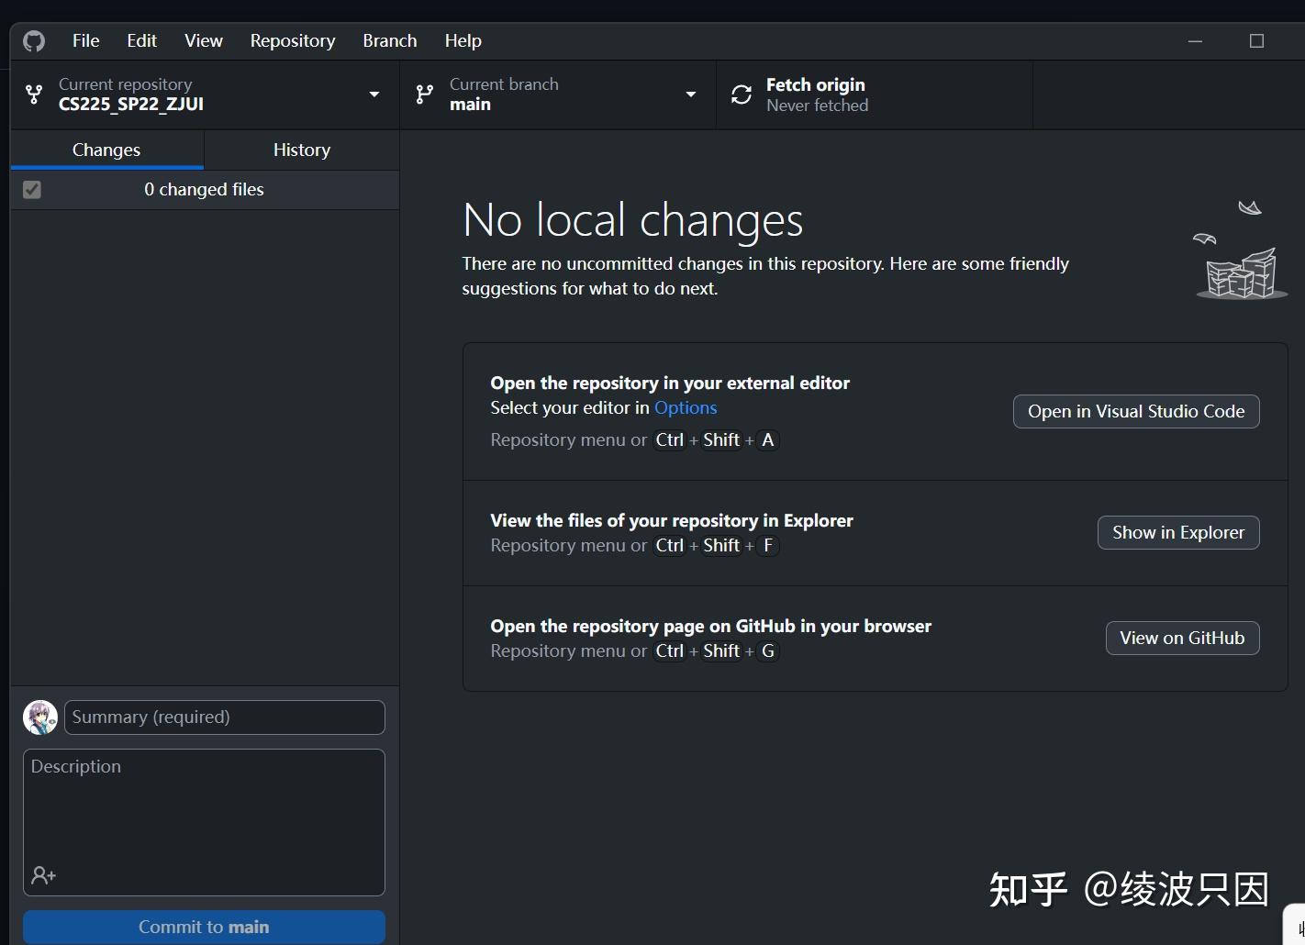Screen dimensions: 1305x945
Task: Click Open in Visual Studio Code
Action: point(1135,411)
